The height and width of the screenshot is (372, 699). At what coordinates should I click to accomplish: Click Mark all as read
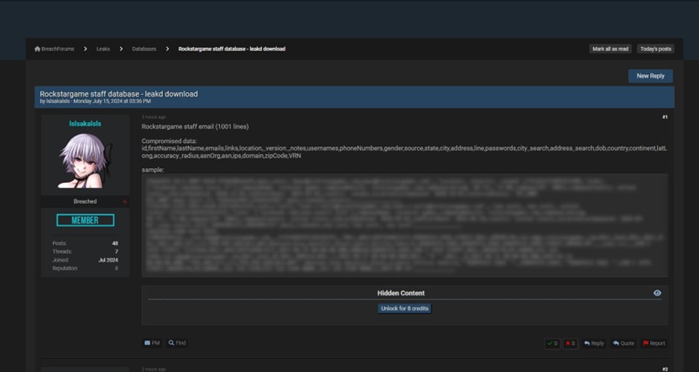coord(610,49)
